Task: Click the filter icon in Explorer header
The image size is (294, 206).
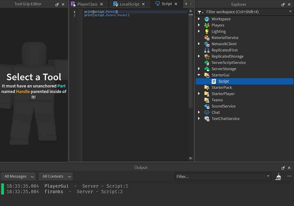Action: click(200, 12)
